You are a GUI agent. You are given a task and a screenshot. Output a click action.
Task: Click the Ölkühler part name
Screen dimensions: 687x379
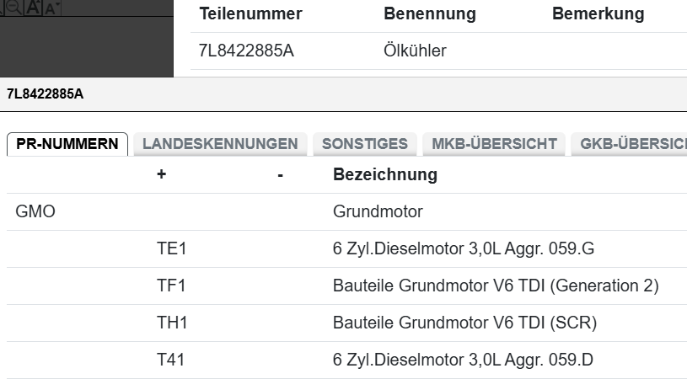pyautogui.click(x=415, y=51)
